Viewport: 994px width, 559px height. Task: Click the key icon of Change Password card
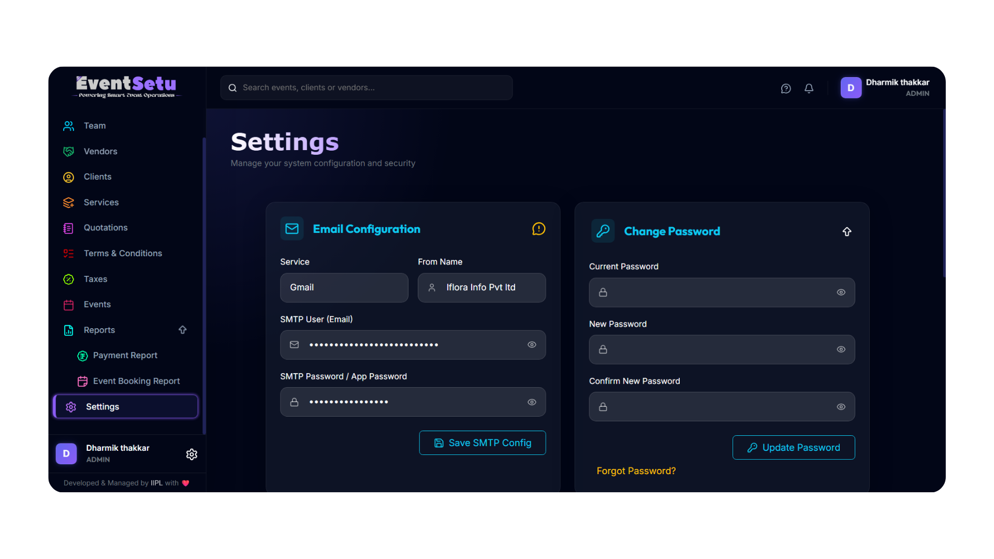603,231
